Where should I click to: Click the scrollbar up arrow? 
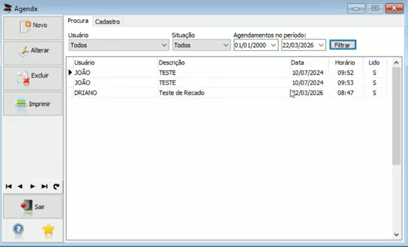click(396, 63)
